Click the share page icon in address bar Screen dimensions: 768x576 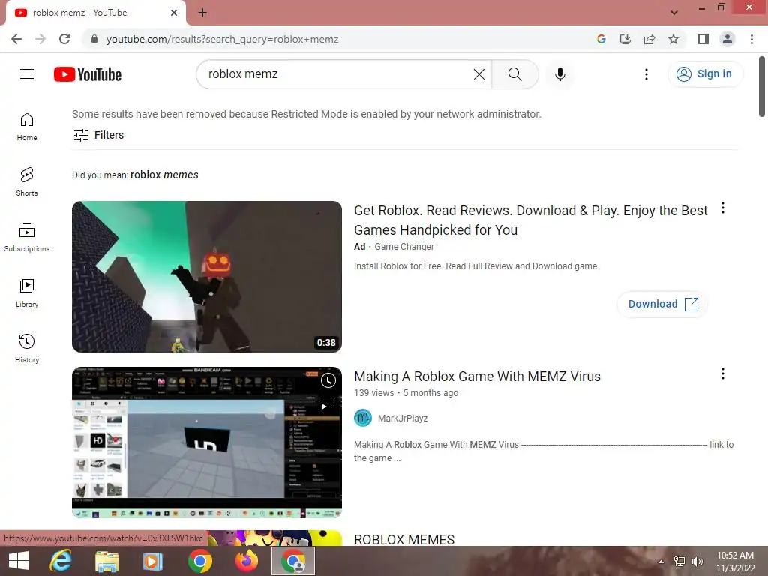(649, 39)
